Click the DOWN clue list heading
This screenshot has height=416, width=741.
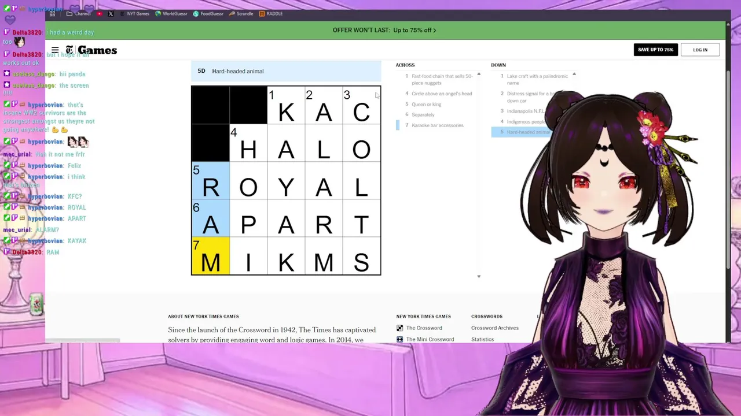pos(498,65)
